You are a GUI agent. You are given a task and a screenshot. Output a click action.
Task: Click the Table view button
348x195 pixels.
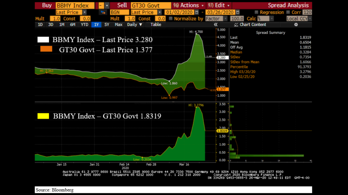156,25
